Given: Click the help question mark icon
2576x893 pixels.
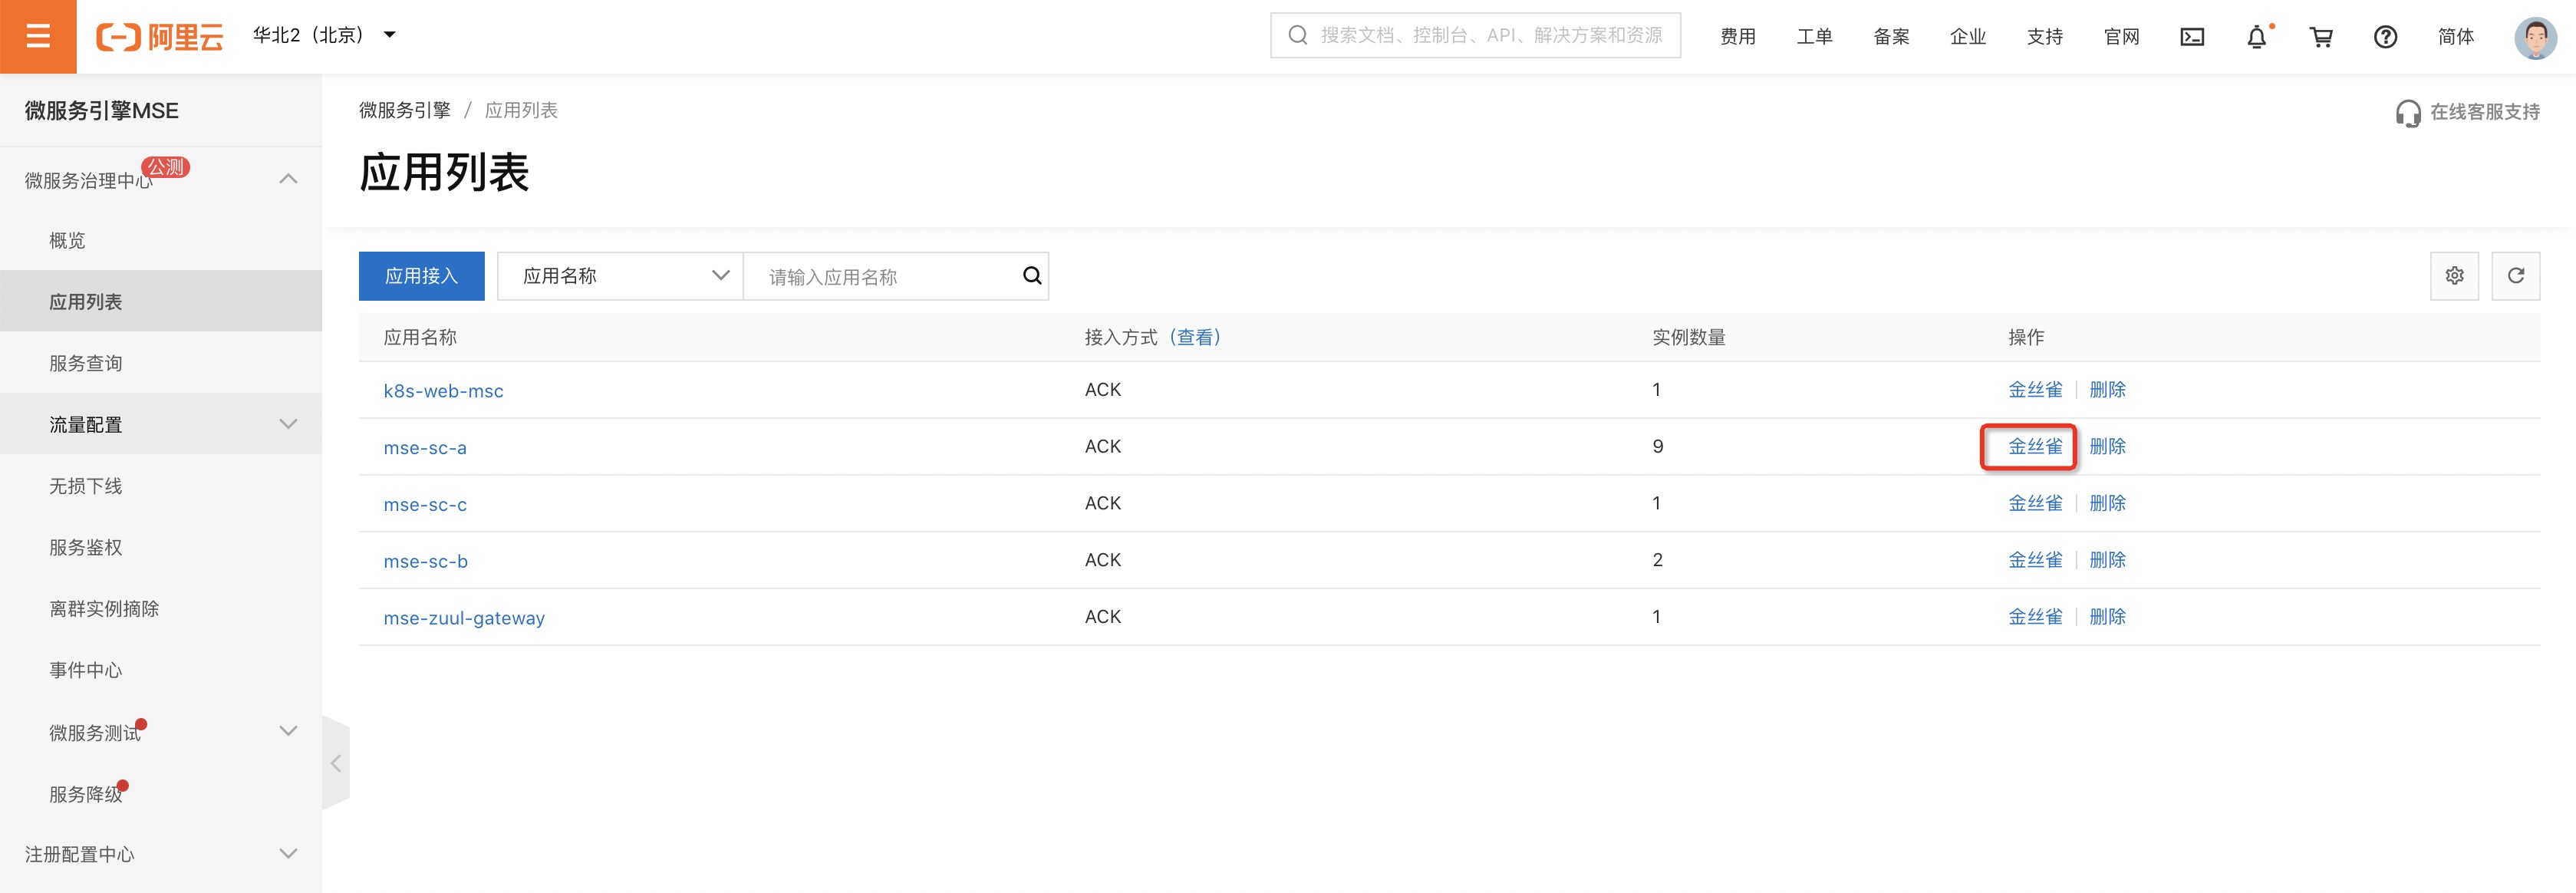Looking at the screenshot, I should (2385, 37).
